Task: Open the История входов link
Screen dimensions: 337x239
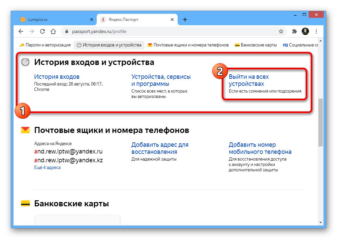Action: pos(57,76)
